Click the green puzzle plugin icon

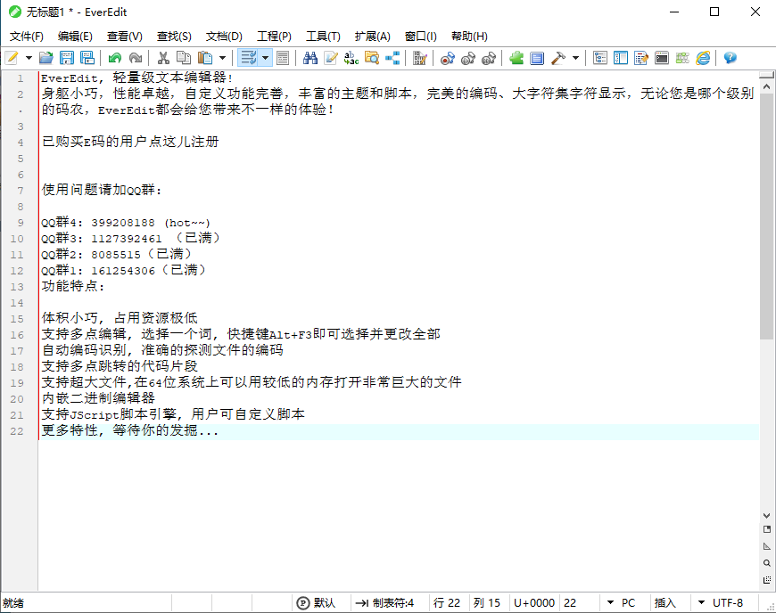point(516,58)
